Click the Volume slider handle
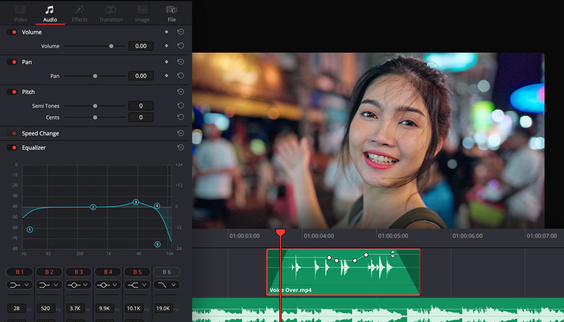The height and width of the screenshot is (322, 564). coord(111,46)
